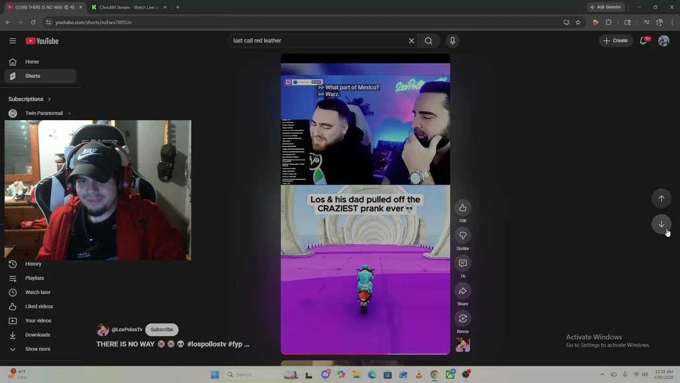Click the Shorts video player
This screenshot has width=680, height=383.
point(365,204)
